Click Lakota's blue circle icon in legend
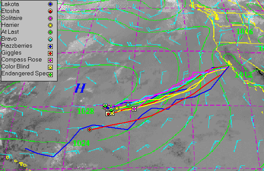 (x=50, y=4)
